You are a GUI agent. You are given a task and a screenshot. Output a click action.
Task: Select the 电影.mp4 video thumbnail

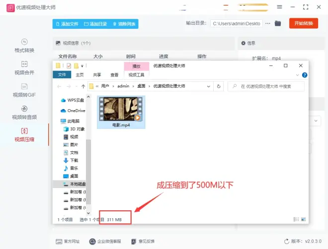pos(121,112)
